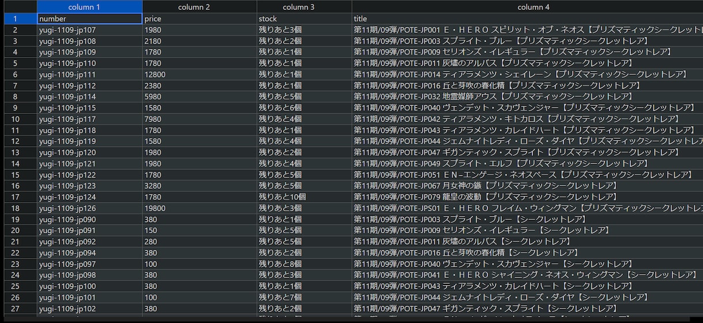Click title cell POTE-JP014 ティアラメンツ・シェイレーン
Image resolution: width=703 pixels, height=323 pixels.
coord(527,74)
